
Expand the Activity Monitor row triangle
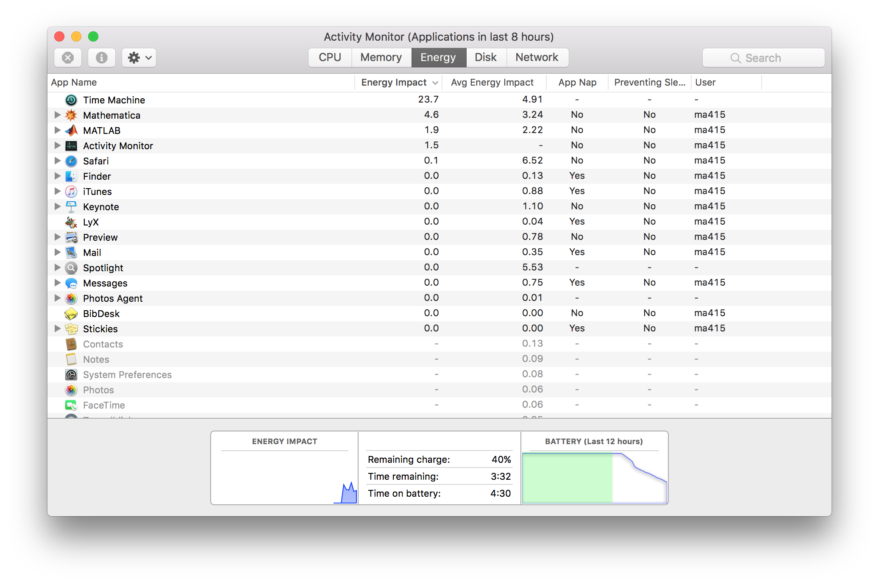[57, 145]
